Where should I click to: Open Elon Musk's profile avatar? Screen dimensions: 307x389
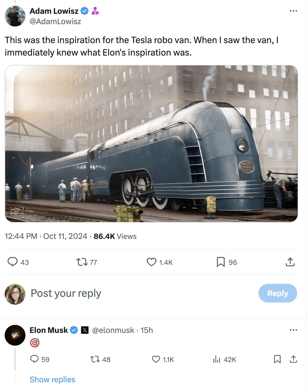point(15,335)
